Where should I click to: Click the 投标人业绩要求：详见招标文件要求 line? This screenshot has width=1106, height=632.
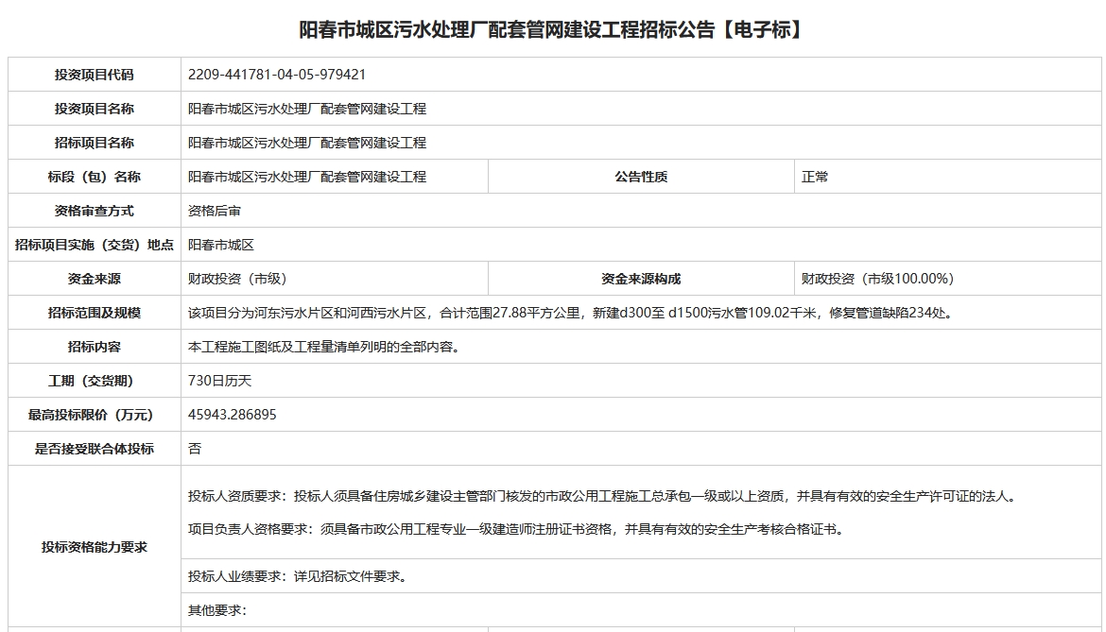click(299, 576)
